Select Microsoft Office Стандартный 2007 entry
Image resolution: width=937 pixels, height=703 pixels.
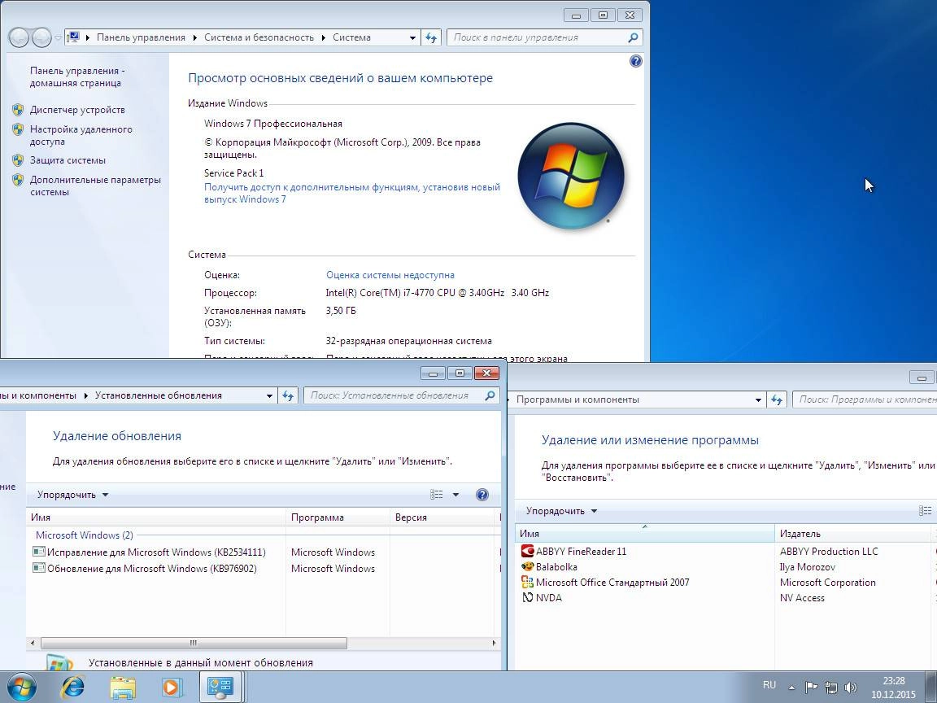coord(726,583)
